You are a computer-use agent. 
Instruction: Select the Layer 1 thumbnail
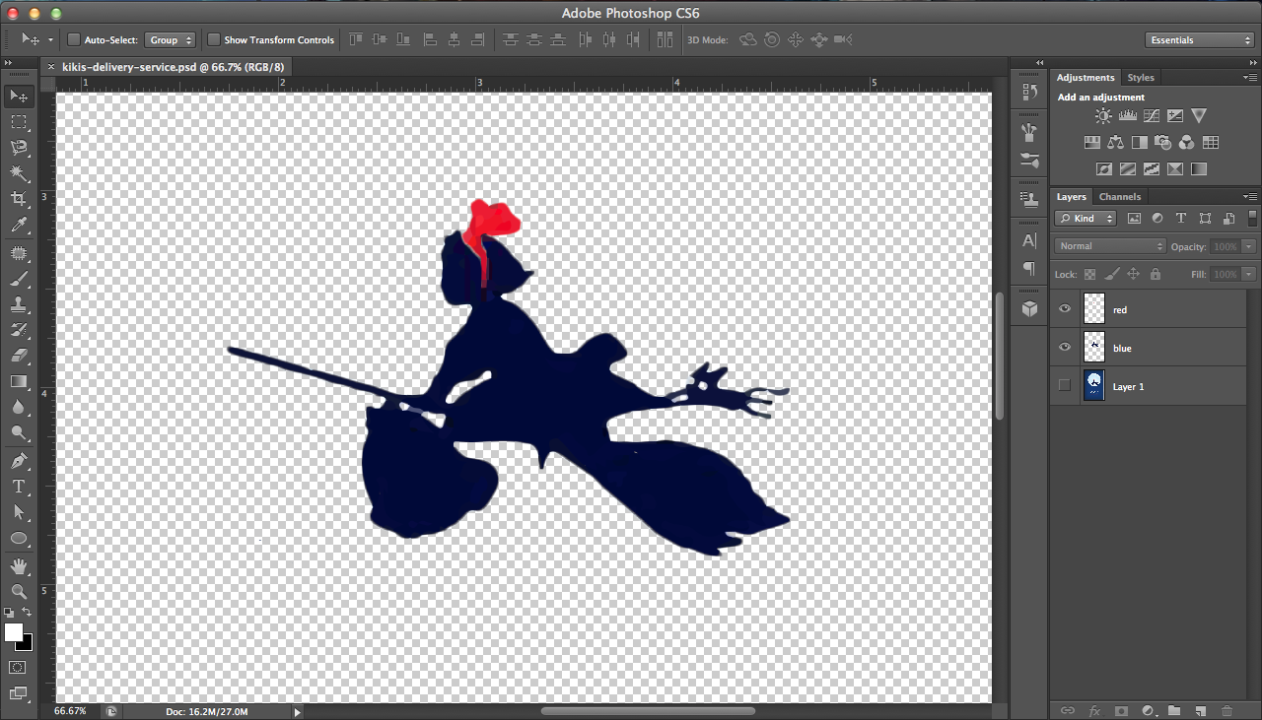coord(1093,386)
